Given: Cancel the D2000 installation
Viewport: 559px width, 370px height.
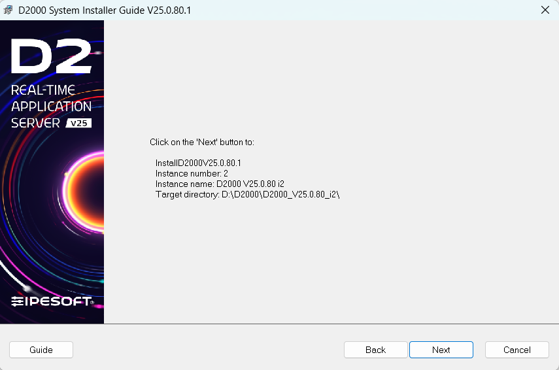Looking at the screenshot, I should (517, 350).
